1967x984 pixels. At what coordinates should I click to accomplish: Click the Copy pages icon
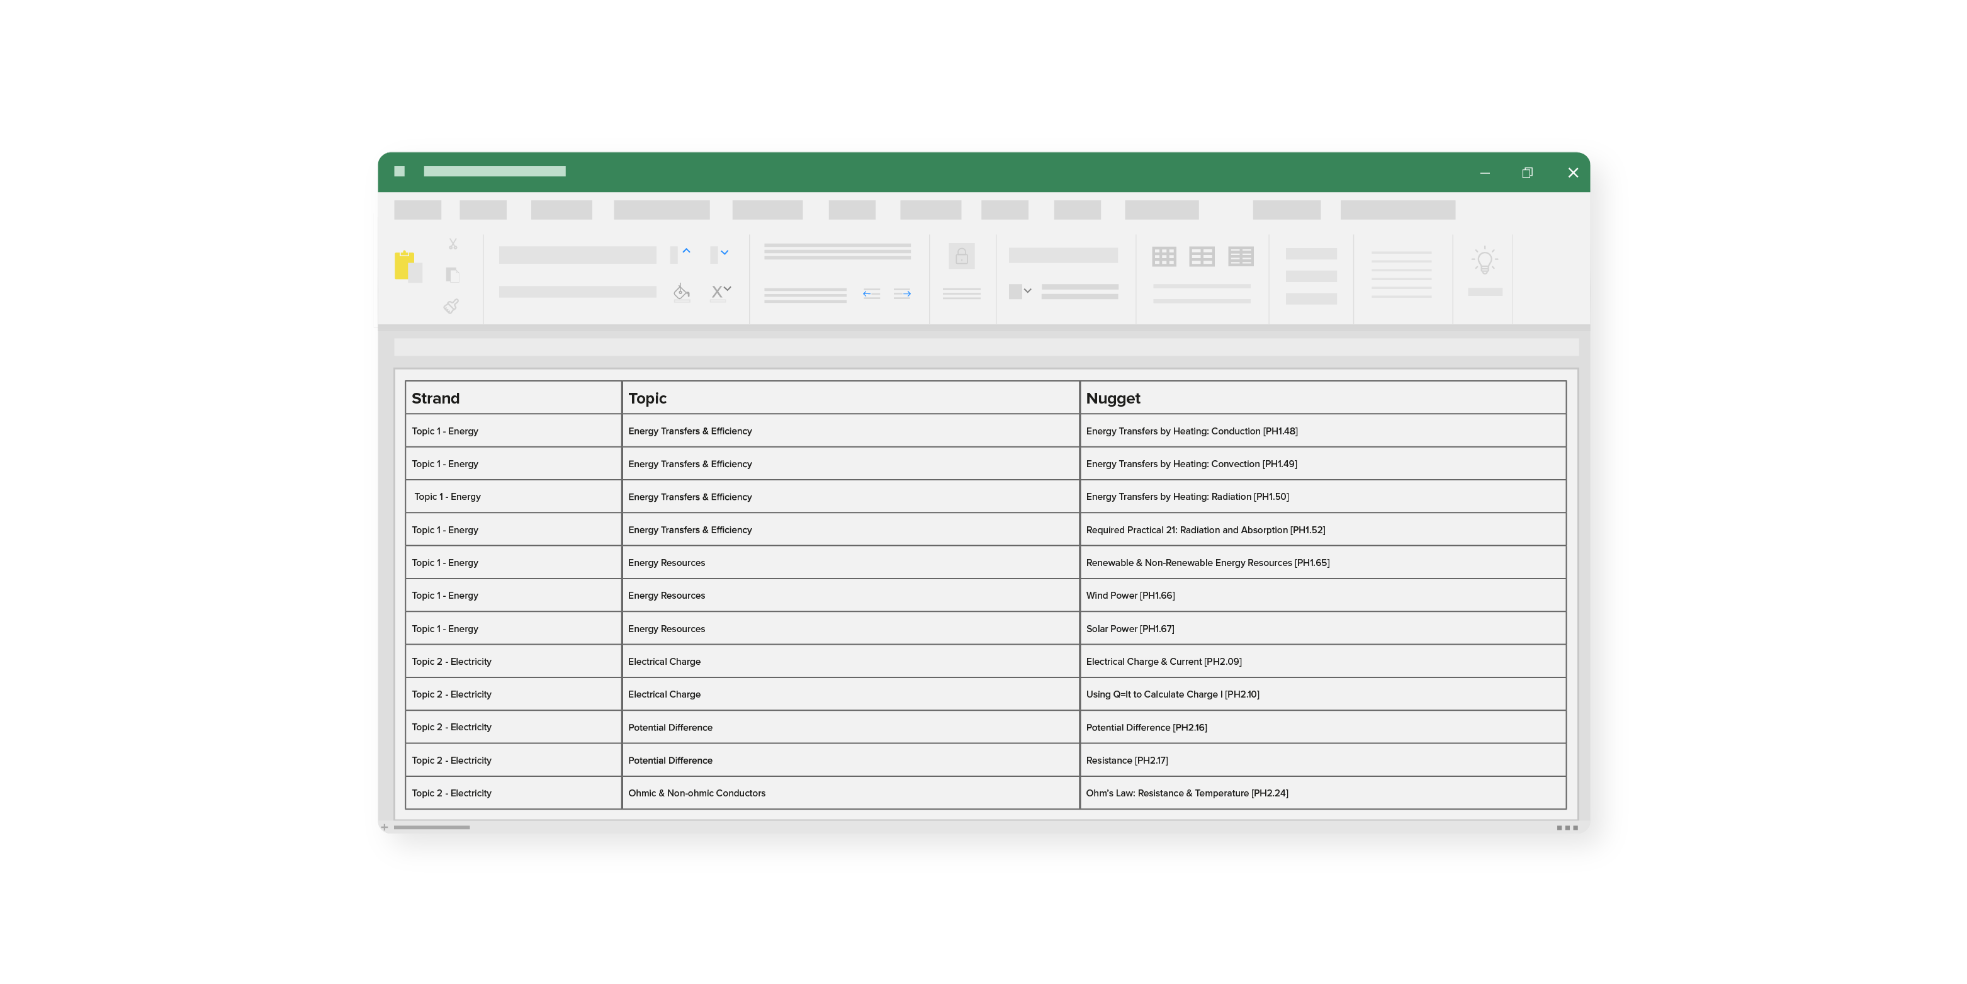453,274
